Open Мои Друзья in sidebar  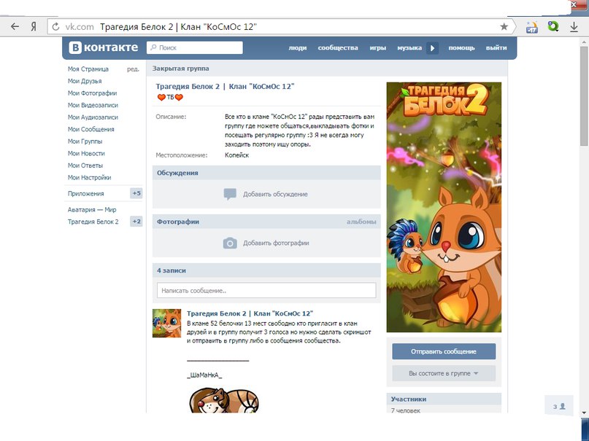[85, 81]
